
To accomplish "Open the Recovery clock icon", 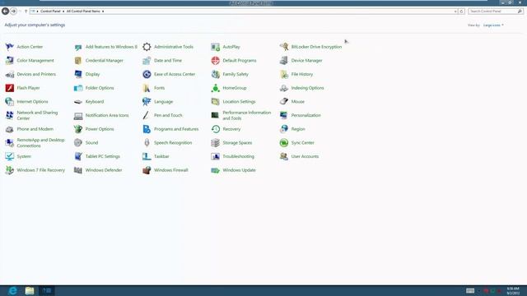I will tap(215, 129).
